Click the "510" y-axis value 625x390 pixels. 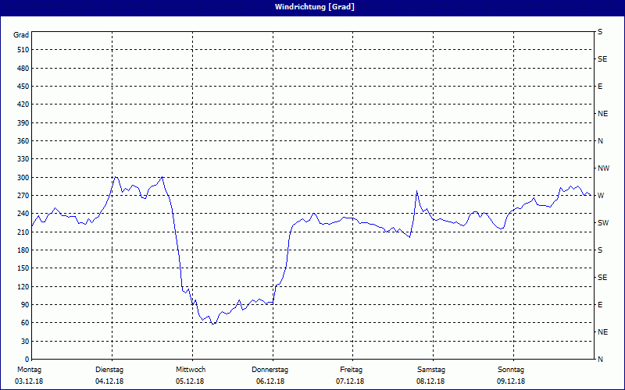(x=23, y=50)
